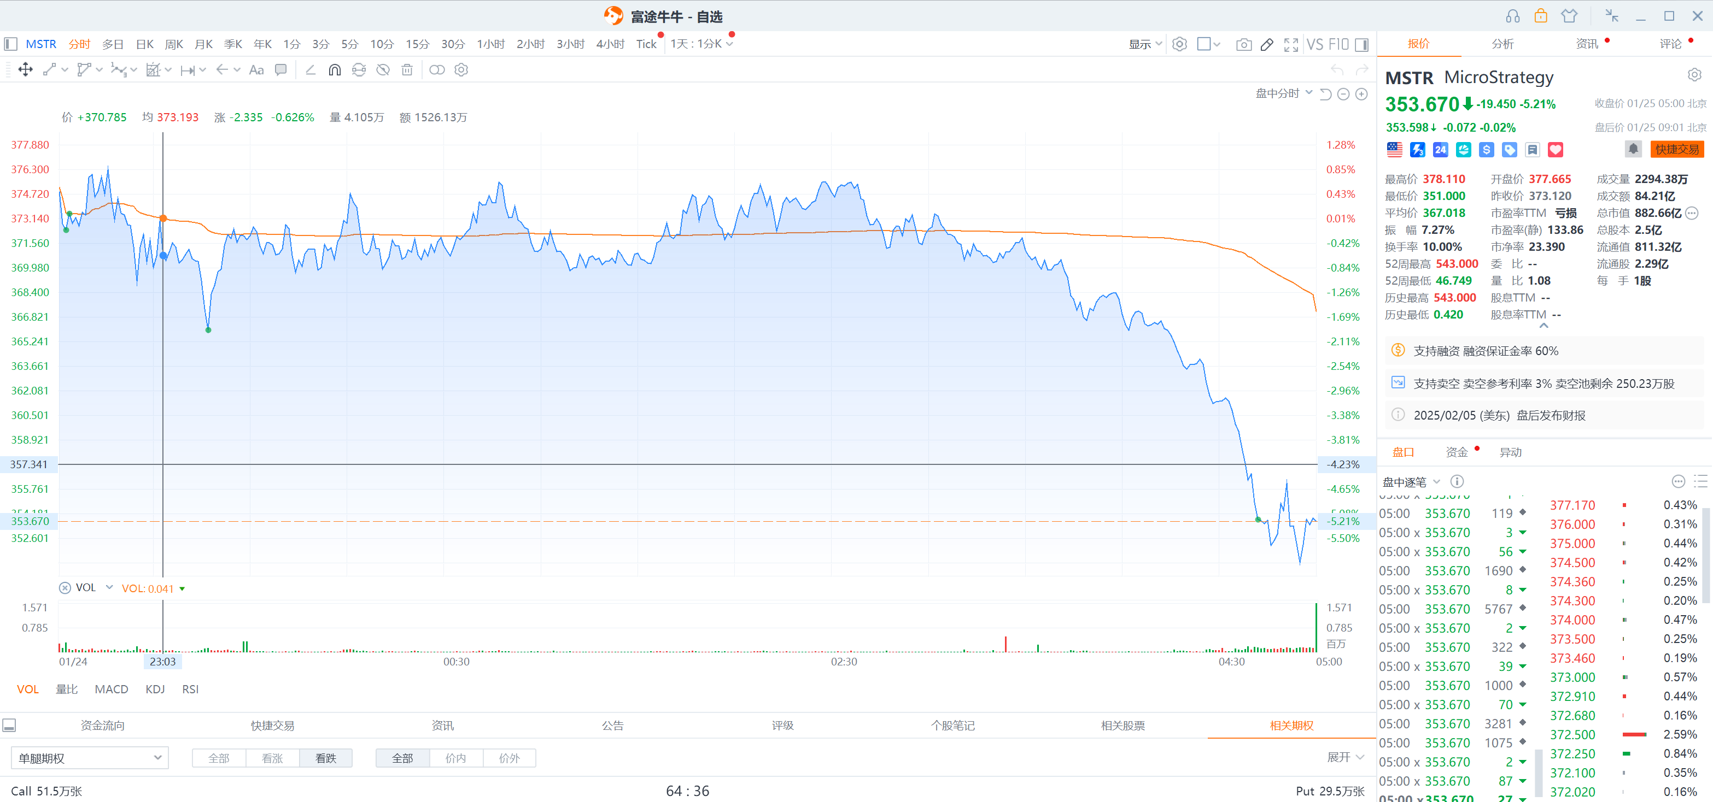Select the left arrow annotation tool
Image resolution: width=1713 pixels, height=802 pixels.
click(223, 70)
